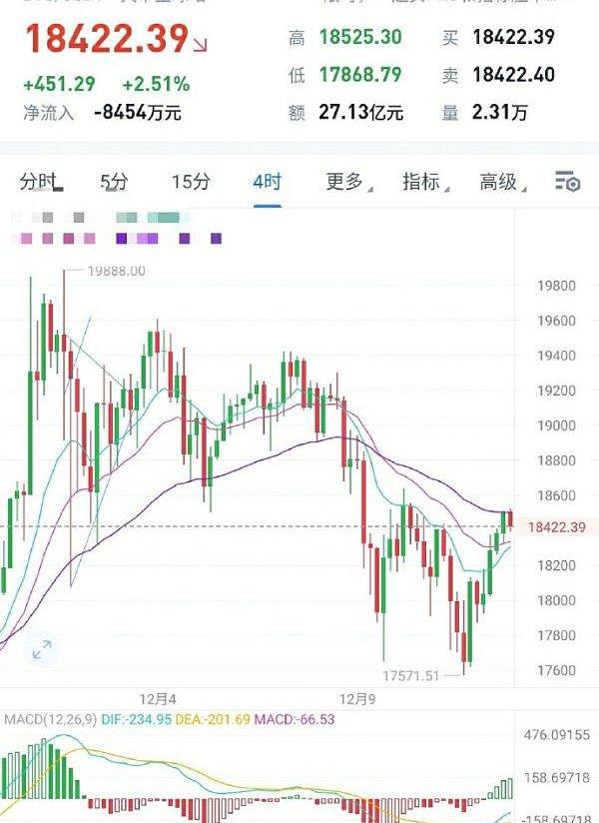
Task: Switch to the 分时 timeframe tab
Action: coord(40,182)
